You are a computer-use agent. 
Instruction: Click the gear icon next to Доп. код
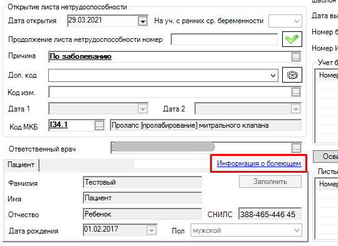point(292,75)
